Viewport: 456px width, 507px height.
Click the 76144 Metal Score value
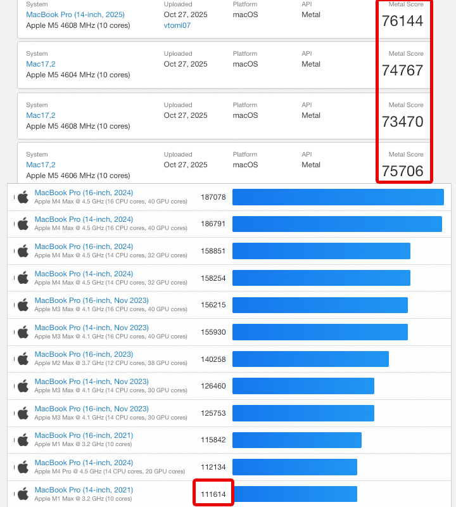(402, 21)
